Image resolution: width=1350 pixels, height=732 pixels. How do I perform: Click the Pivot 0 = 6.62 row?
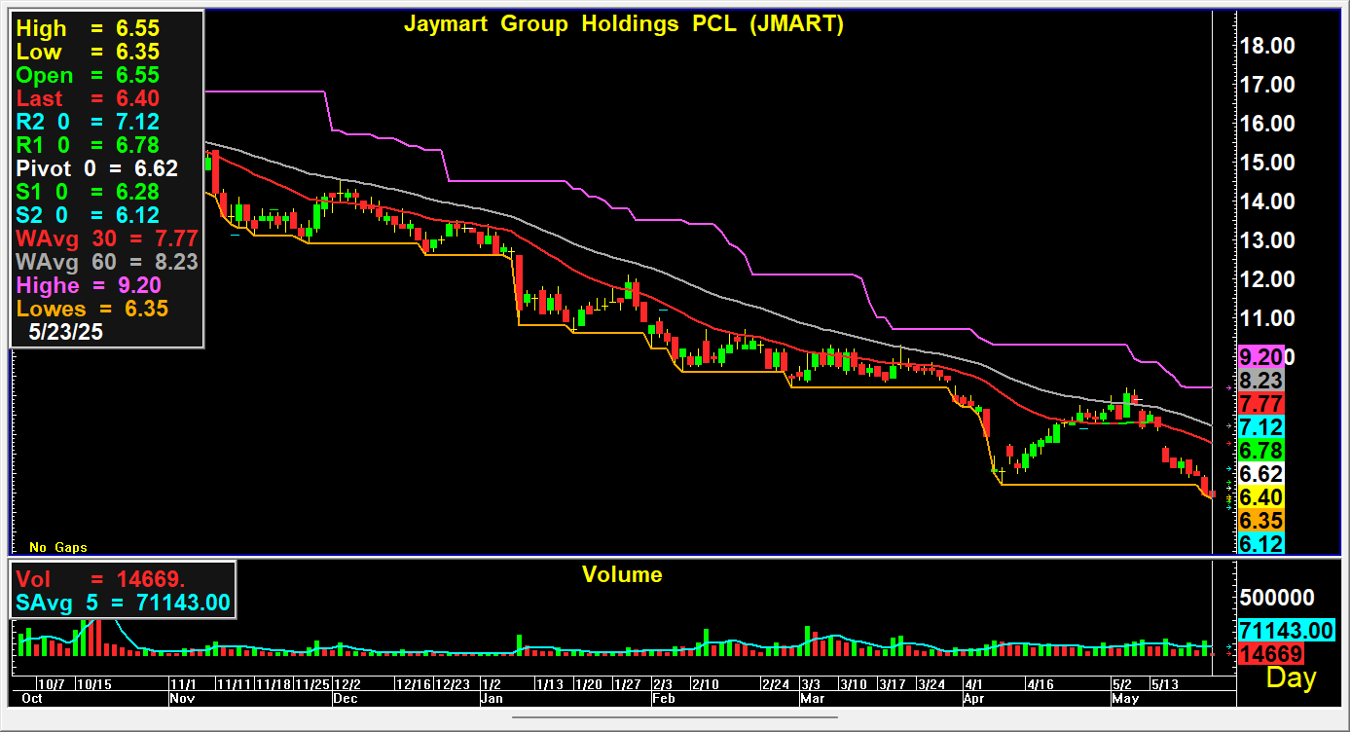point(96,169)
